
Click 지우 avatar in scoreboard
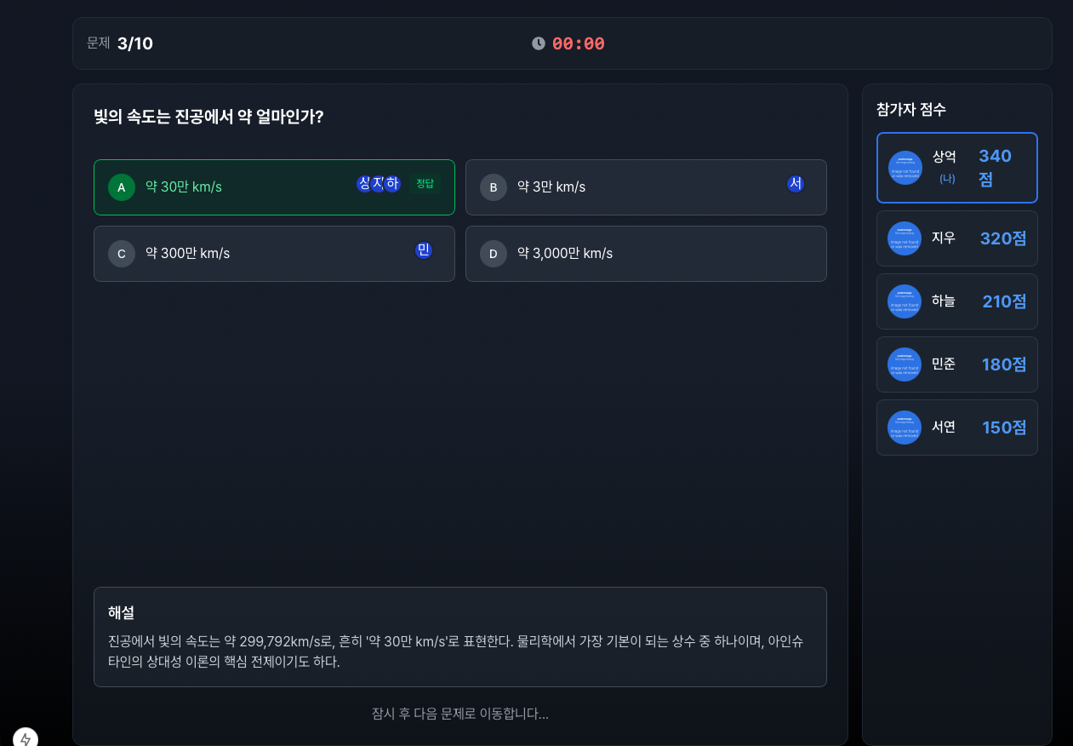(905, 238)
